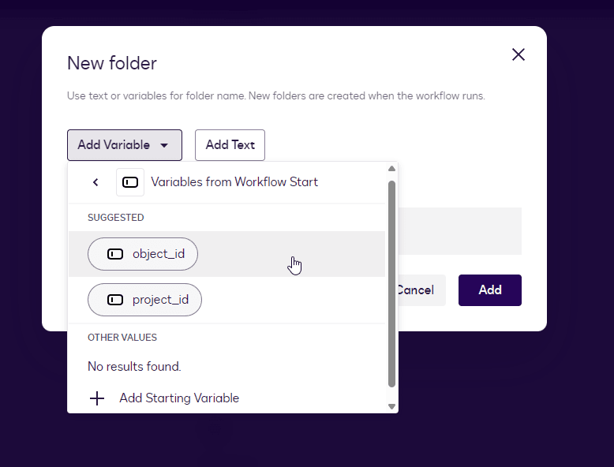Click the back chevron in variable list
This screenshot has height=467, width=614.
95,182
